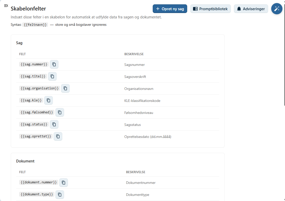Select the {{dokument.nummer}} code text
285x201 pixels.
click(x=39, y=182)
